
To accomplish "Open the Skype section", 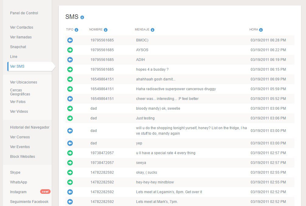I will 15,172.
